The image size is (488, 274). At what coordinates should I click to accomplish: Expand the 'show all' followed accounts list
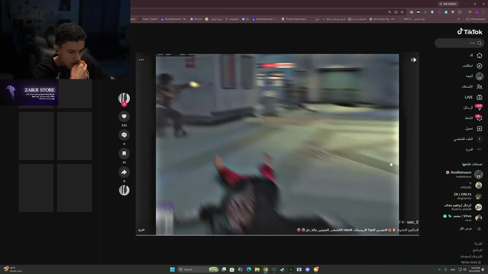tap(470, 229)
